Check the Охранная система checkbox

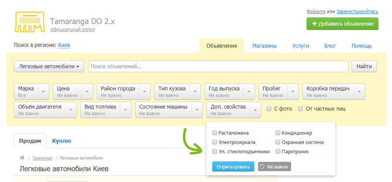click(x=278, y=142)
